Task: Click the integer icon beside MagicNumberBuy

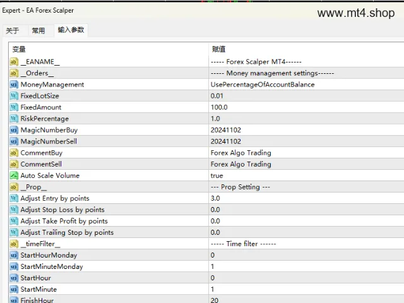Action: coord(14,130)
